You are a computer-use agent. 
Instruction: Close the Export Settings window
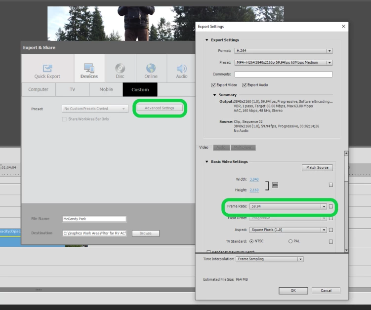[x=343, y=26]
